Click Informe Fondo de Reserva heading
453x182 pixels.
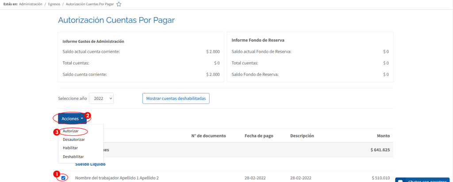pos(258,40)
